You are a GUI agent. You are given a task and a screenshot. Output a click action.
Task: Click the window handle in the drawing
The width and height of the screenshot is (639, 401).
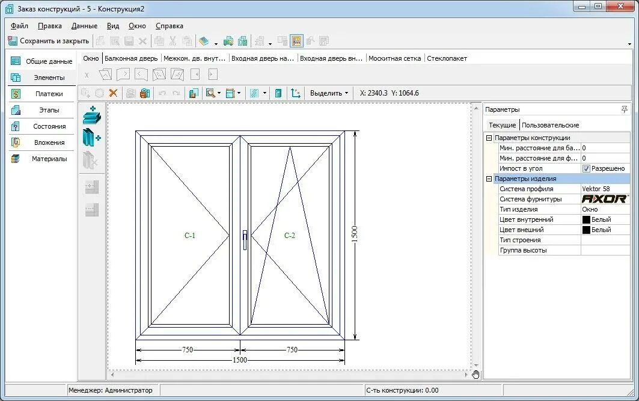click(x=245, y=240)
